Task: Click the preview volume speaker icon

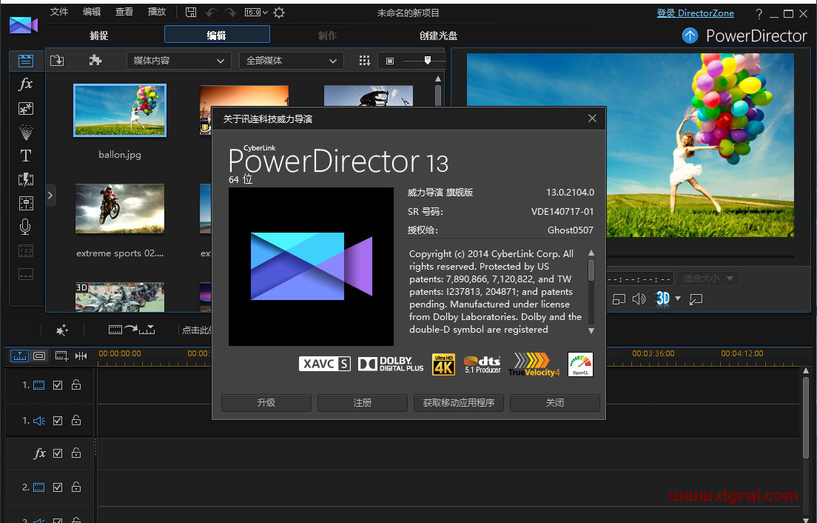Action: pos(639,299)
